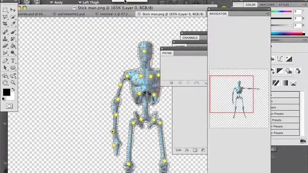Open the Paths panel tab
Screen dimensions: 308x173
[x=167, y=53]
